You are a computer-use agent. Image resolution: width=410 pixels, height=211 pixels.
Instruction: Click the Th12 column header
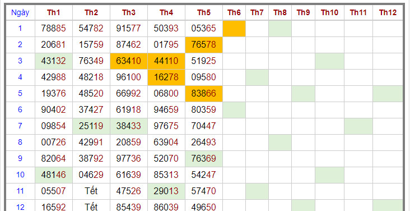coord(388,12)
